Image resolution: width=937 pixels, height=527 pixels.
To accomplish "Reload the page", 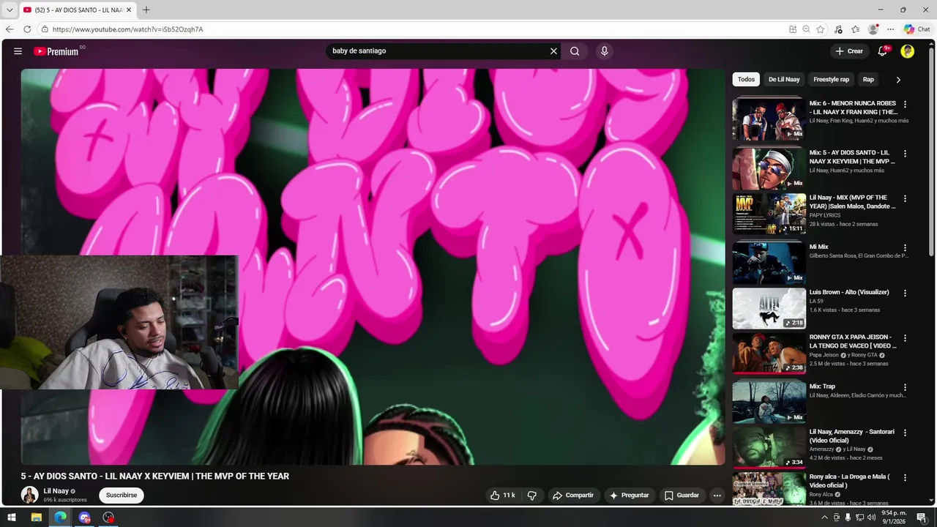I will pos(27,29).
